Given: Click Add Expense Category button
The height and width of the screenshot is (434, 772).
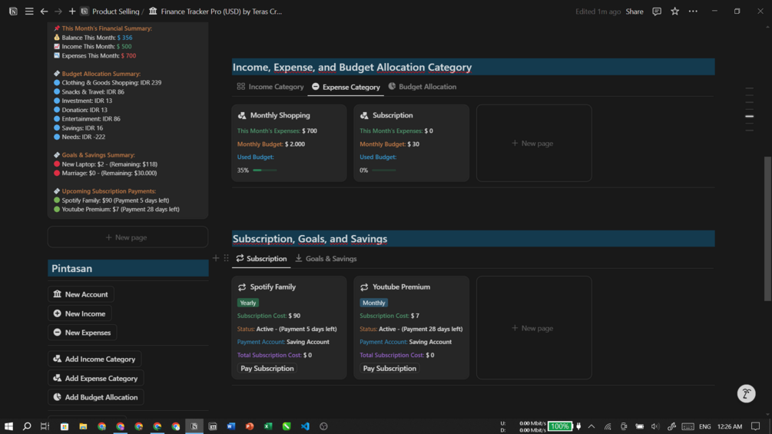Looking at the screenshot, I should (x=96, y=378).
